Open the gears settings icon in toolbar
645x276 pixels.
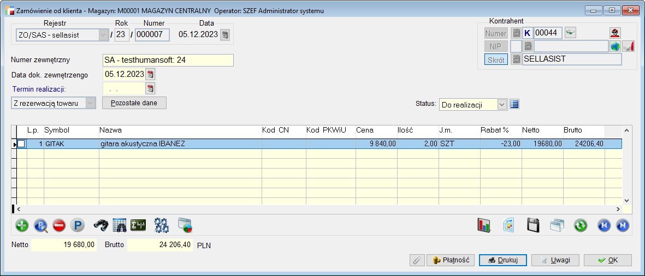(x=162, y=225)
